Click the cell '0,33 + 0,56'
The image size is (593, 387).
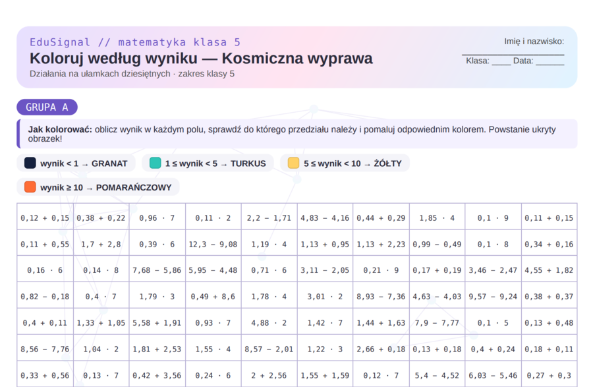(x=45, y=374)
